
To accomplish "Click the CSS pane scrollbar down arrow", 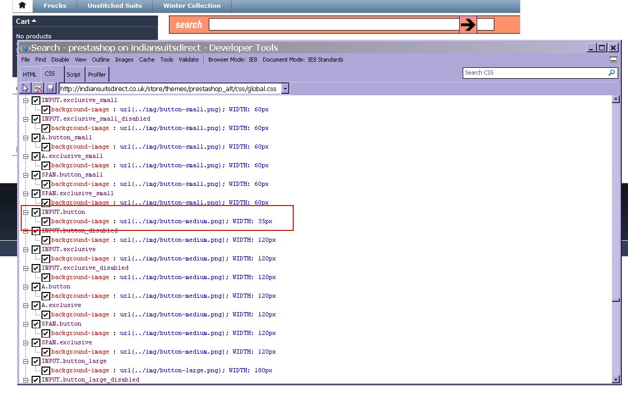I will [x=616, y=380].
